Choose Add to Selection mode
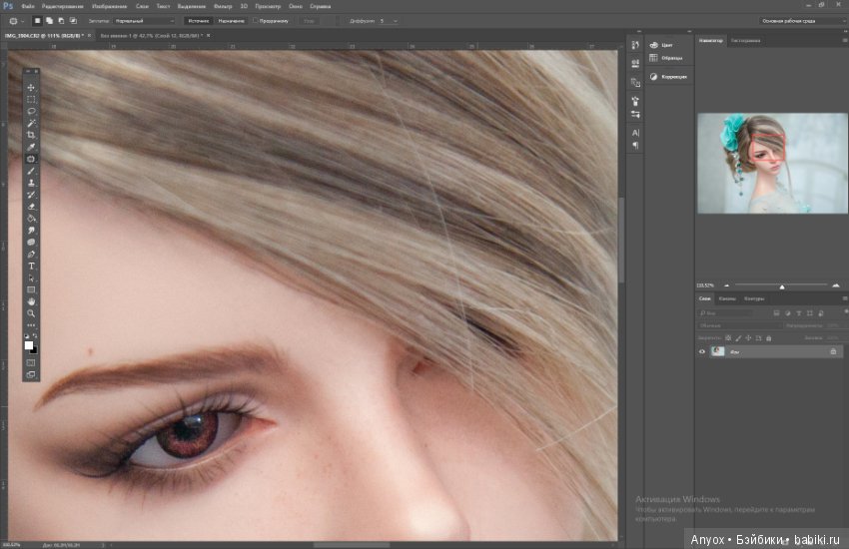849x549 pixels. [49, 21]
